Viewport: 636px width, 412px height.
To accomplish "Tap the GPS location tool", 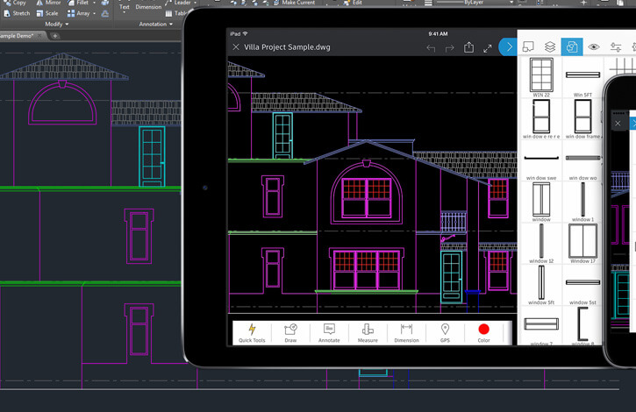I will coord(445,333).
